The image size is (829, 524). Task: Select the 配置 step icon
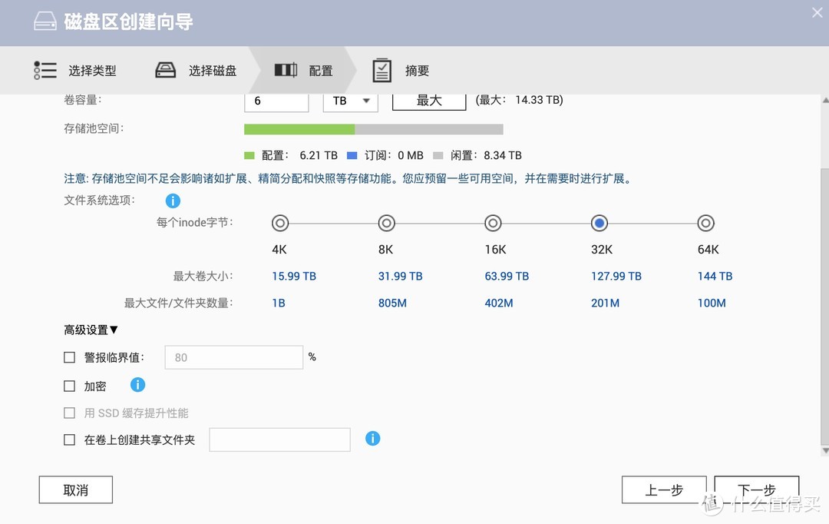285,70
